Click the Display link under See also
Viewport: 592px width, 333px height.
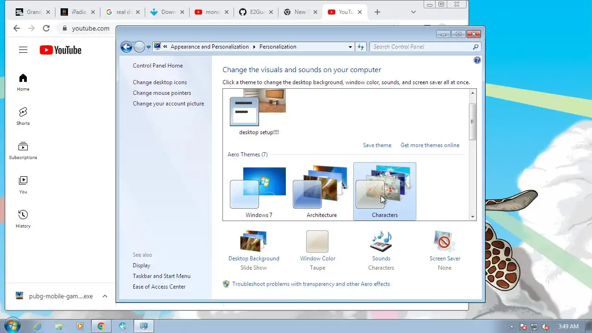pyautogui.click(x=142, y=265)
